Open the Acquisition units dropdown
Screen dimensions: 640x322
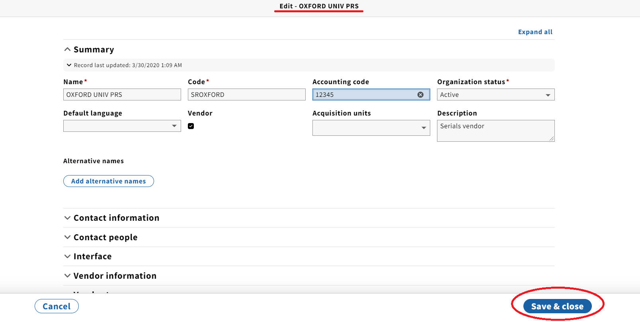point(371,128)
